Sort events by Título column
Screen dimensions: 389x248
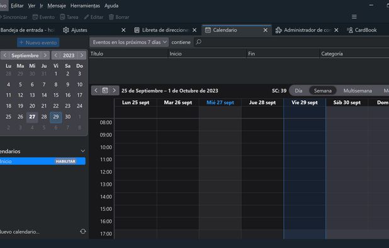tap(128, 54)
